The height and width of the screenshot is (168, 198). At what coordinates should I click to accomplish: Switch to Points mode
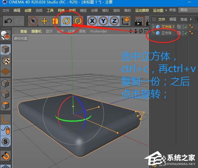[x=6, y=83]
